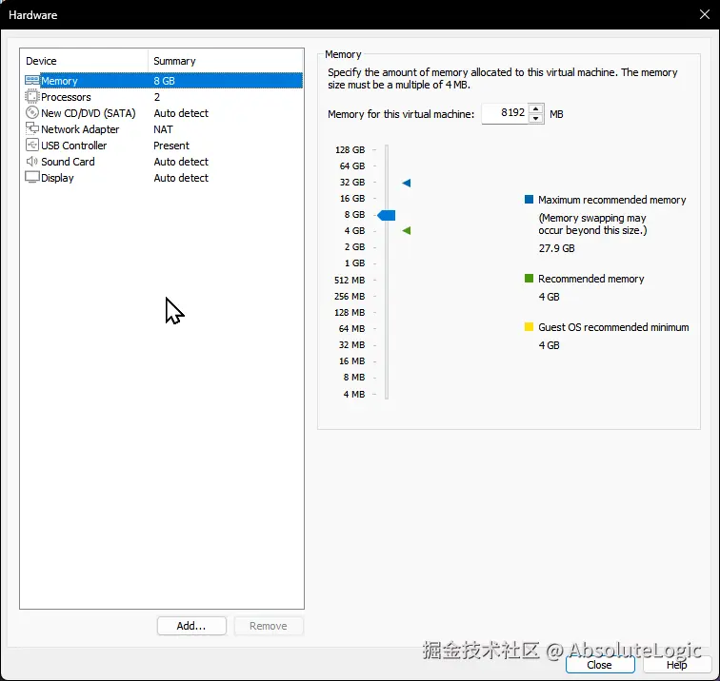
Task: Click the Close button
Action: tap(600, 665)
